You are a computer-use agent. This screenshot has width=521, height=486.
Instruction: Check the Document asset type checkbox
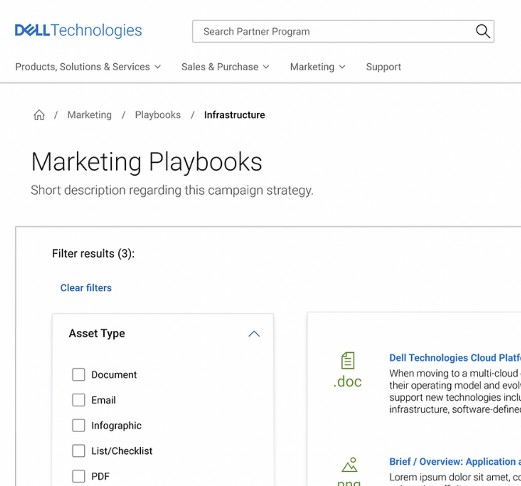pyautogui.click(x=78, y=375)
